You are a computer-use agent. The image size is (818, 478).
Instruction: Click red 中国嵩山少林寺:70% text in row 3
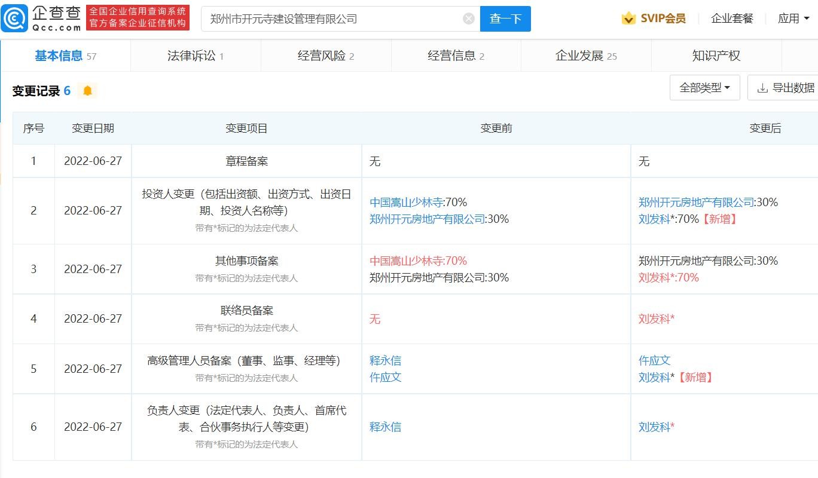[418, 261]
